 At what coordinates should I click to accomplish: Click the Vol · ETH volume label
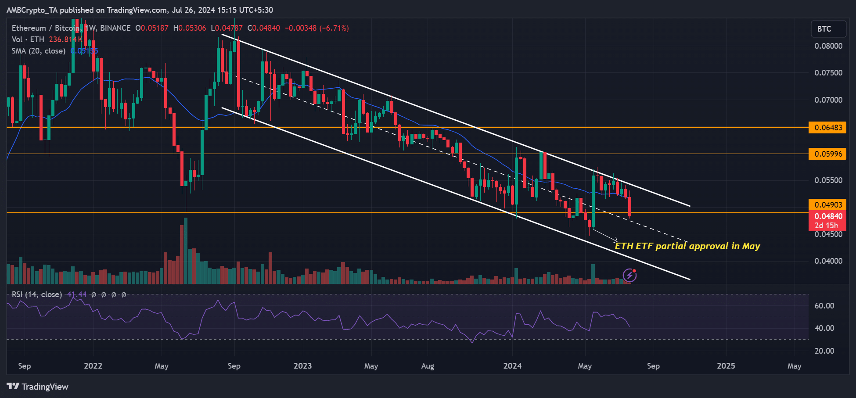tap(28, 39)
